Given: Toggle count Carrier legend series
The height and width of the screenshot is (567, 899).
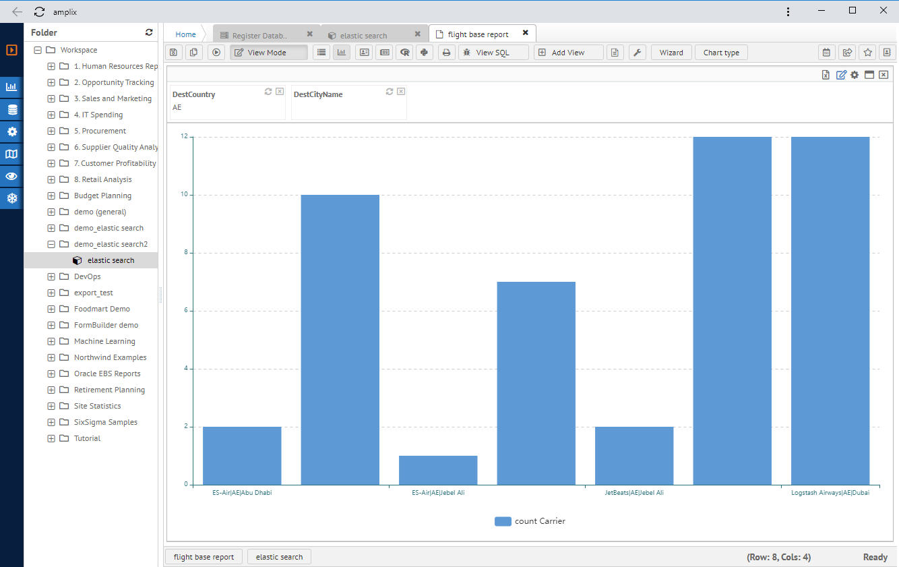Looking at the screenshot, I should pos(530,521).
